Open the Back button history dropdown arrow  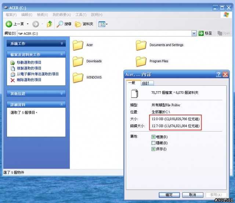28,24
